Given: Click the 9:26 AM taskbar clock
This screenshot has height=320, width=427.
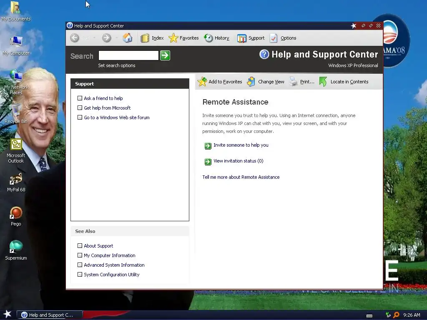Looking at the screenshot, I should tap(412, 315).
